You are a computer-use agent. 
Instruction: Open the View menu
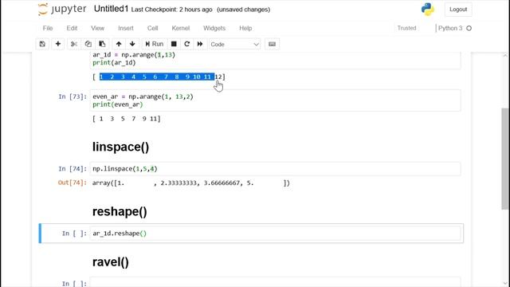tap(97, 29)
